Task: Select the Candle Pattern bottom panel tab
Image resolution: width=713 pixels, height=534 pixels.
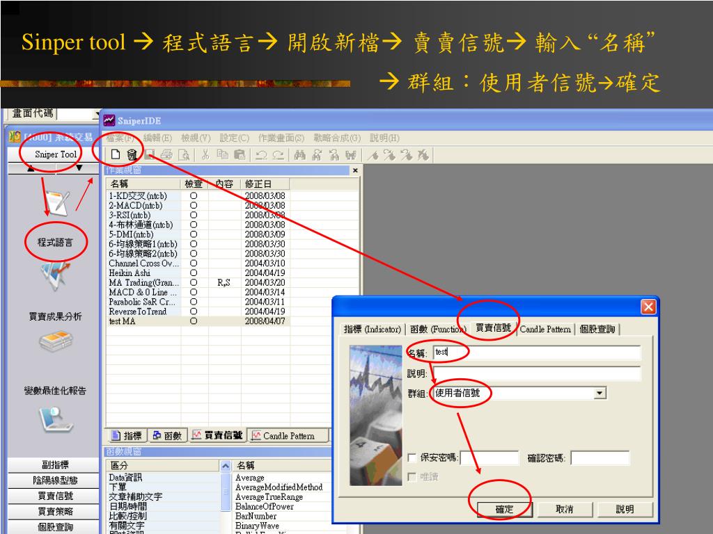Action: [289, 436]
